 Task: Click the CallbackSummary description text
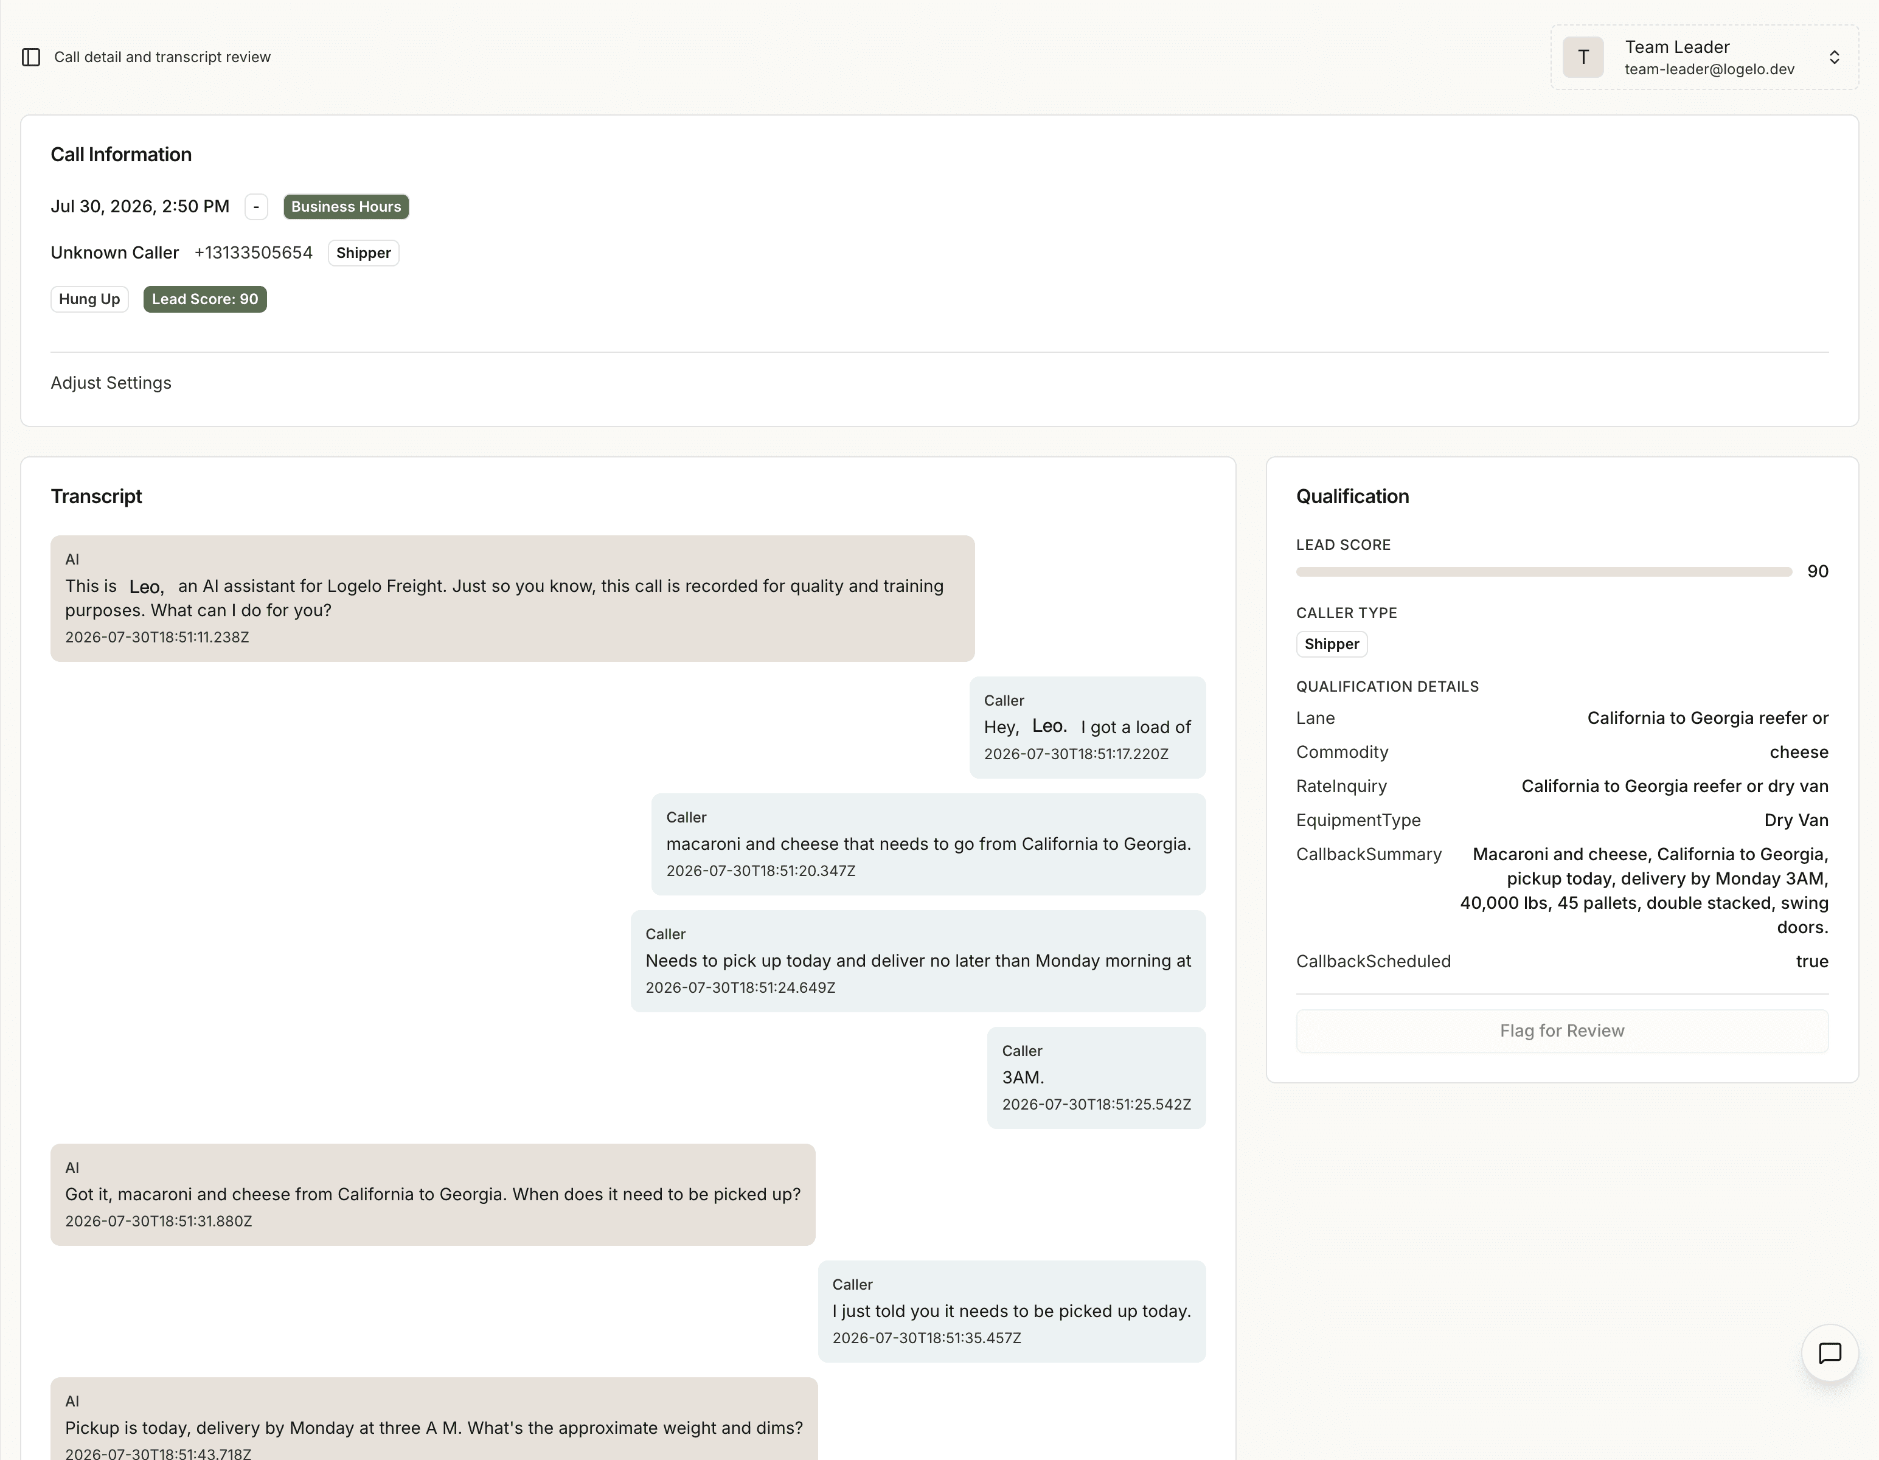click(1644, 891)
